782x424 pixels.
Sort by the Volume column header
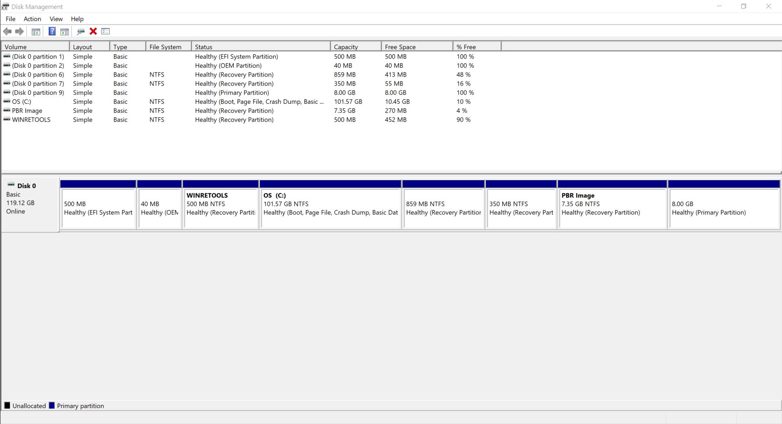pos(35,47)
